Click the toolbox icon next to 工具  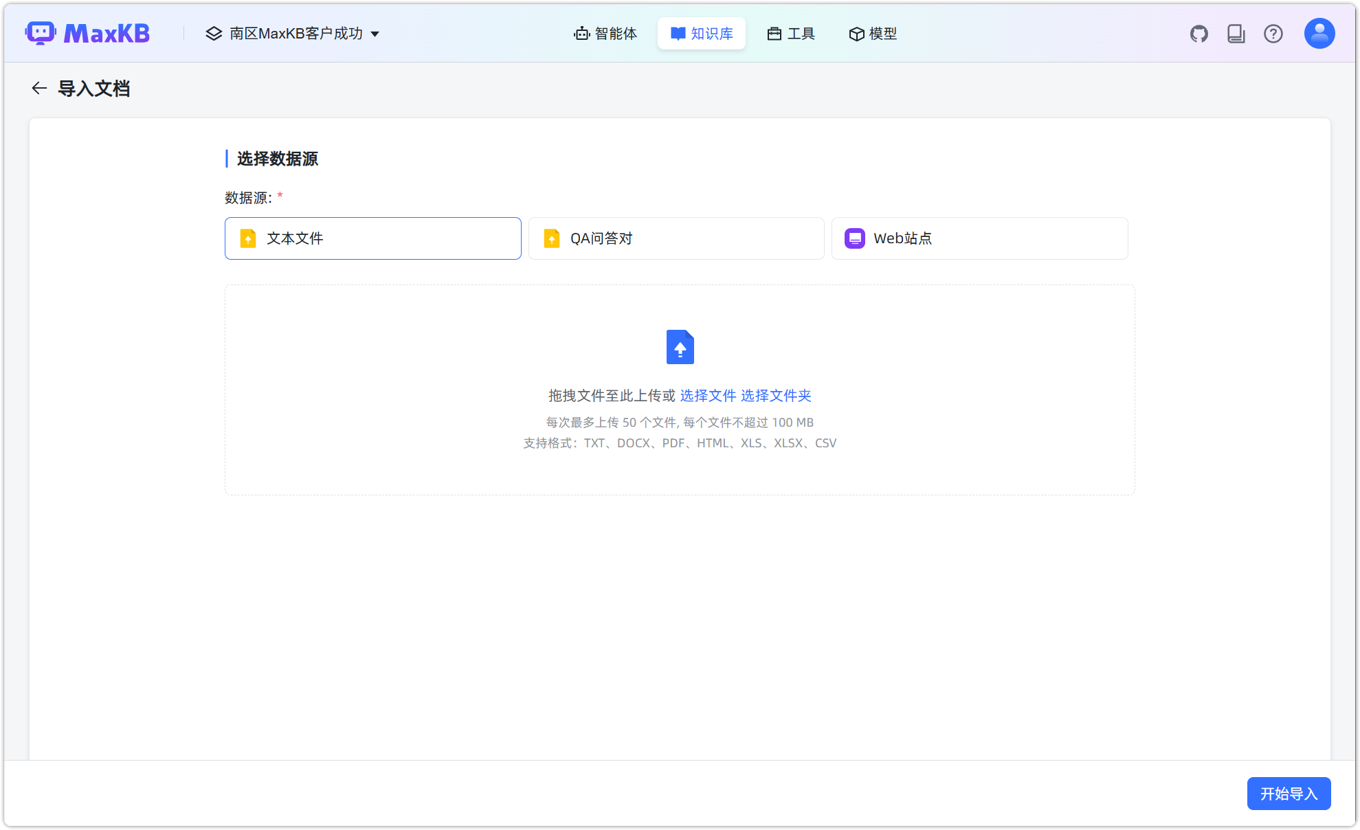[774, 32]
